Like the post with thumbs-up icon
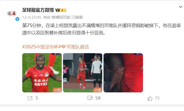This screenshot has width=184, height=111. tap(150, 98)
